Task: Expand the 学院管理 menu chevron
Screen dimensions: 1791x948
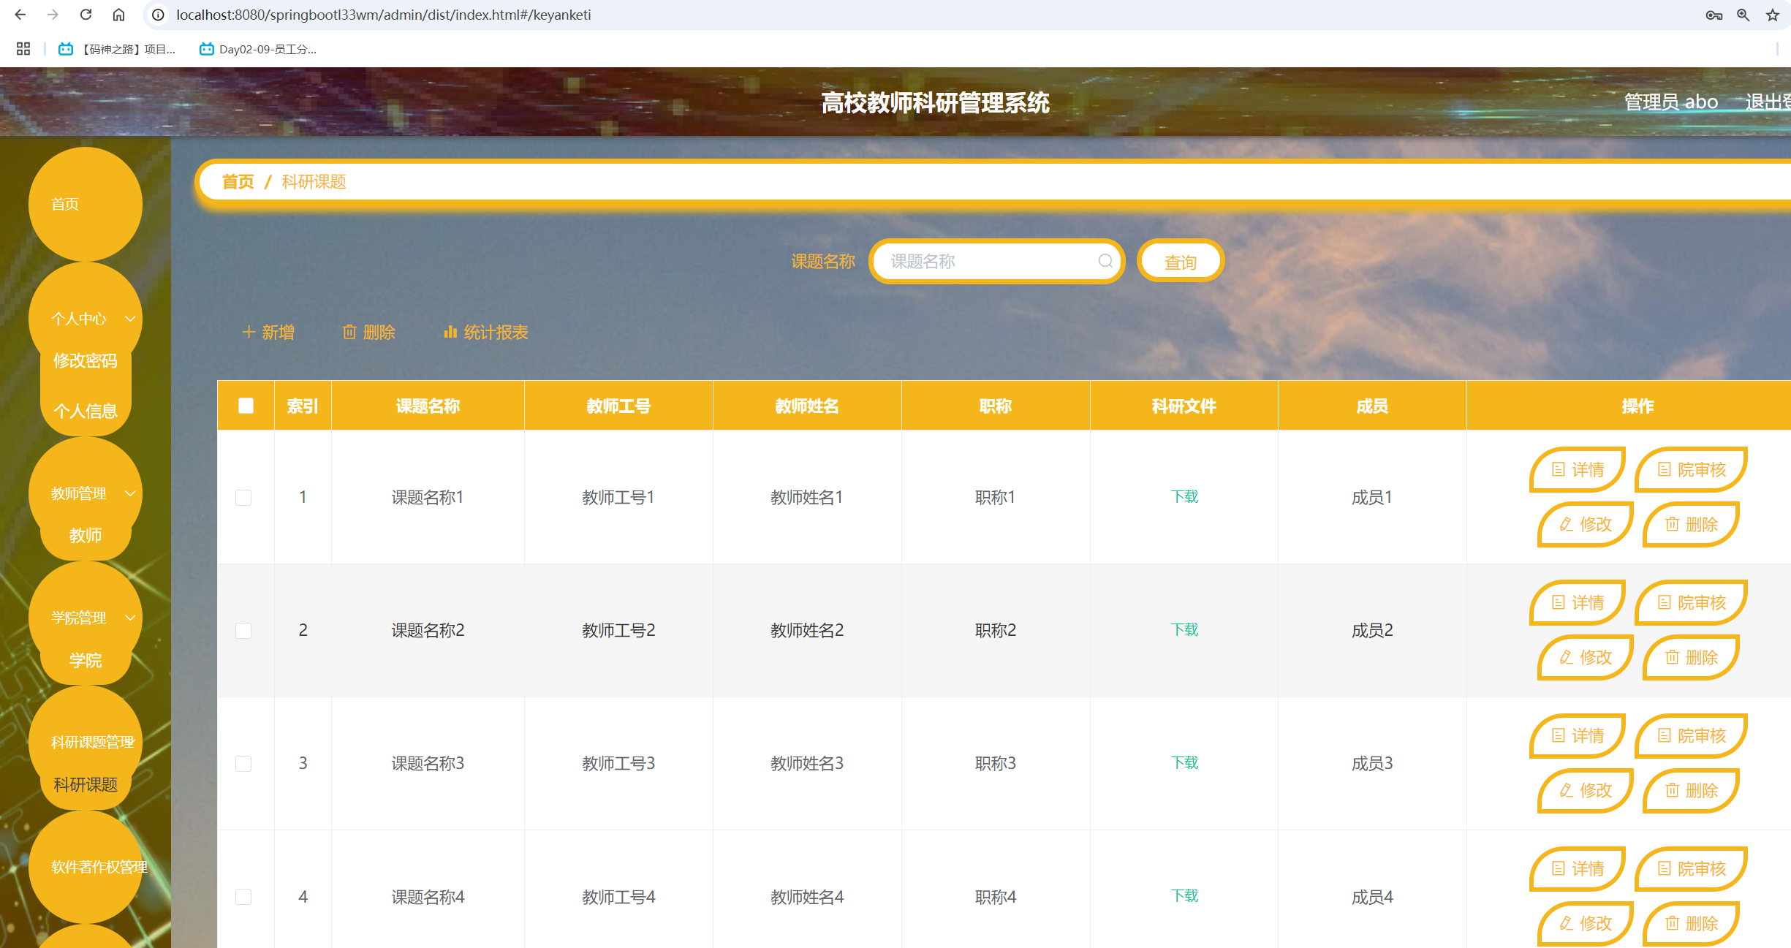Action: tap(132, 618)
